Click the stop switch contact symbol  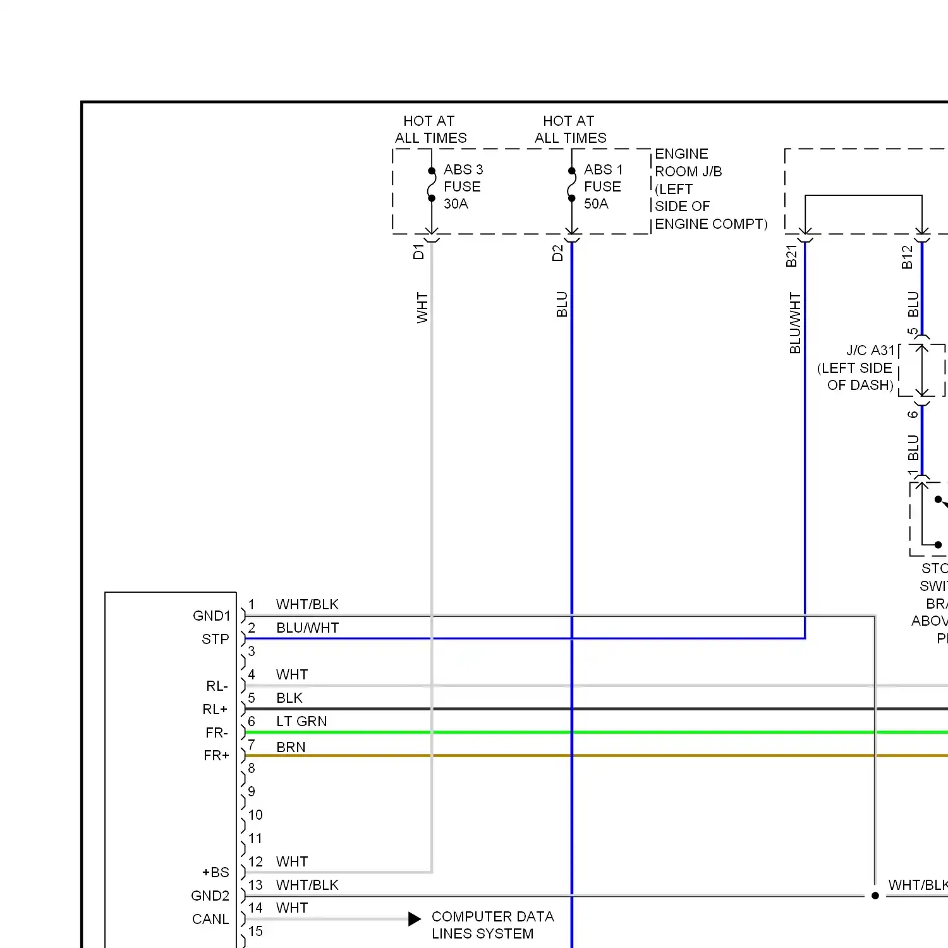pyautogui.click(x=935, y=521)
